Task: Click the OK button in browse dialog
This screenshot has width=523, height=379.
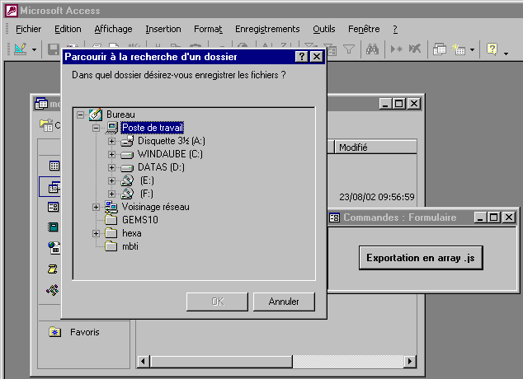Action: [217, 302]
